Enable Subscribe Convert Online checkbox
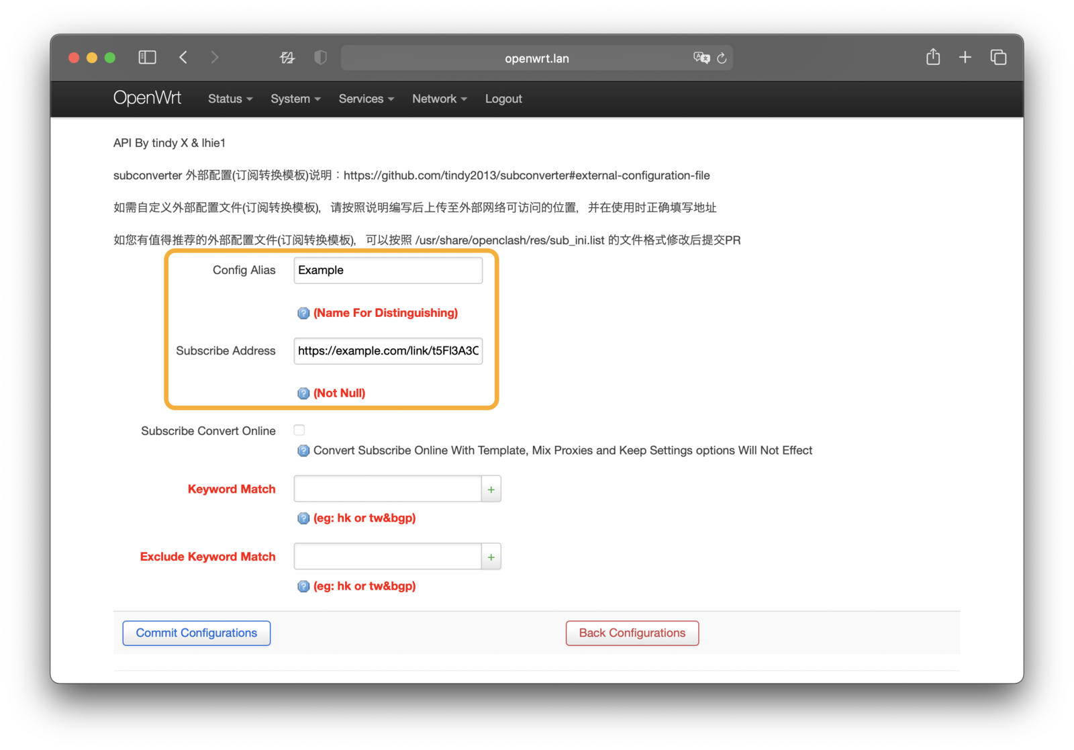The width and height of the screenshot is (1074, 750). [x=299, y=430]
